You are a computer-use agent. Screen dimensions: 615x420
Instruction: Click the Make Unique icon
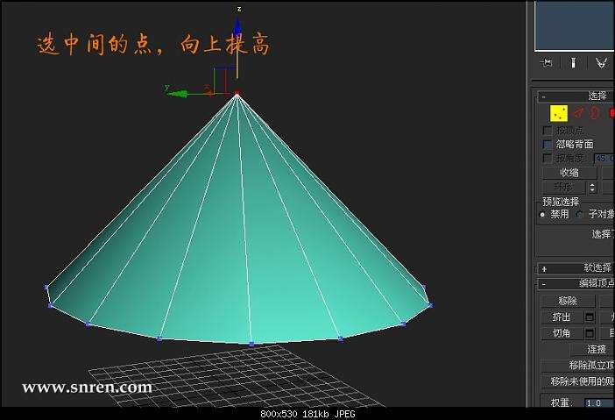coord(601,63)
